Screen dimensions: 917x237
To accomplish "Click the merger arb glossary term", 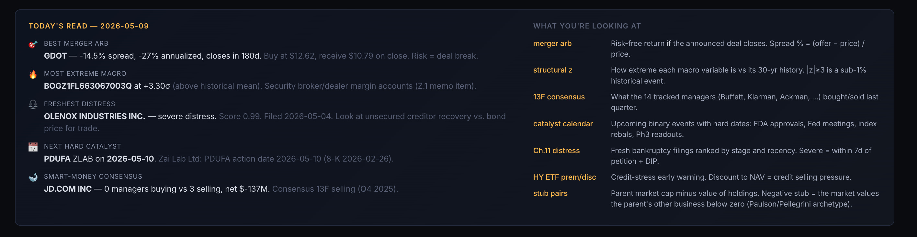I will (x=552, y=43).
